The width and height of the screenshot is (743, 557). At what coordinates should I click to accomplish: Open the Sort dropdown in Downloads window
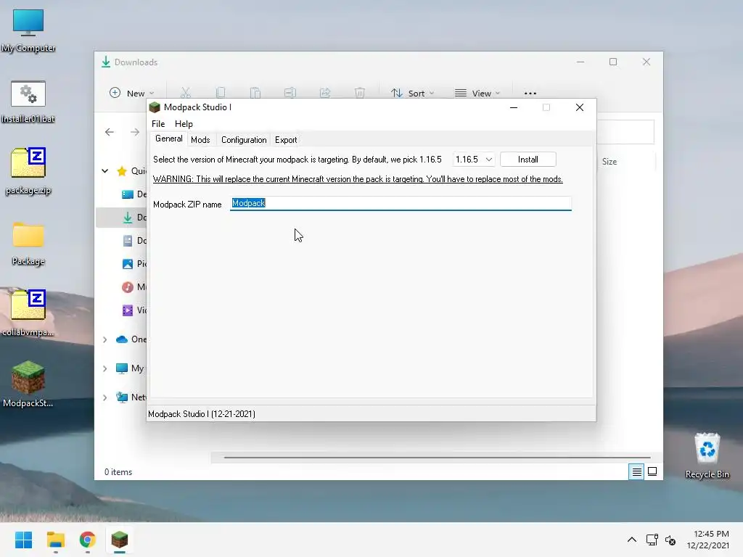[412, 94]
